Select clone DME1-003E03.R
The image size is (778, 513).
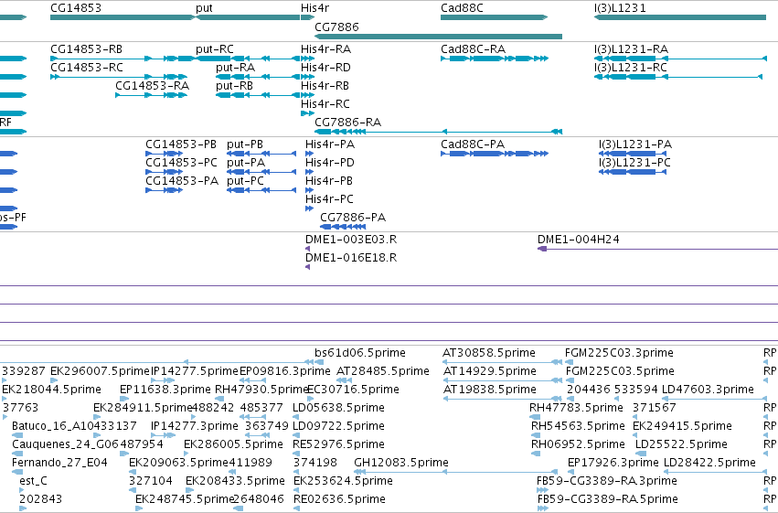coord(307,249)
